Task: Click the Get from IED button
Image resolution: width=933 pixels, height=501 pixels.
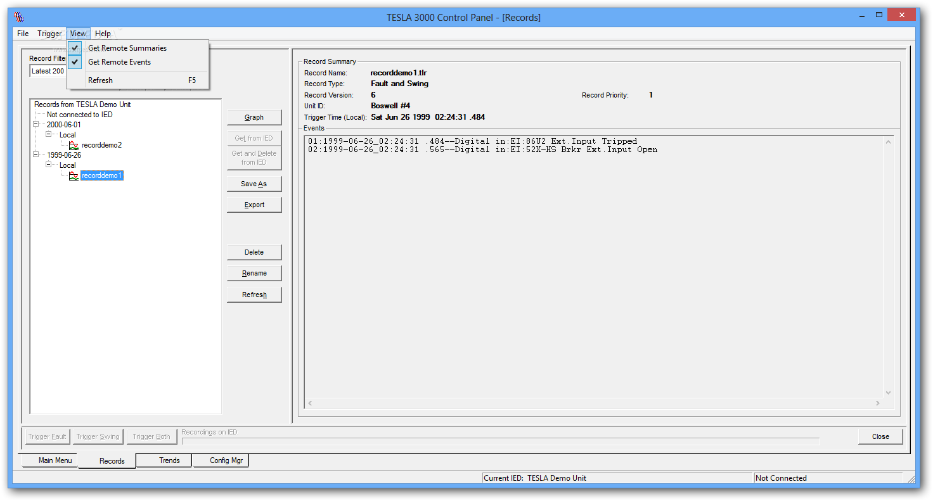Action: pos(254,138)
